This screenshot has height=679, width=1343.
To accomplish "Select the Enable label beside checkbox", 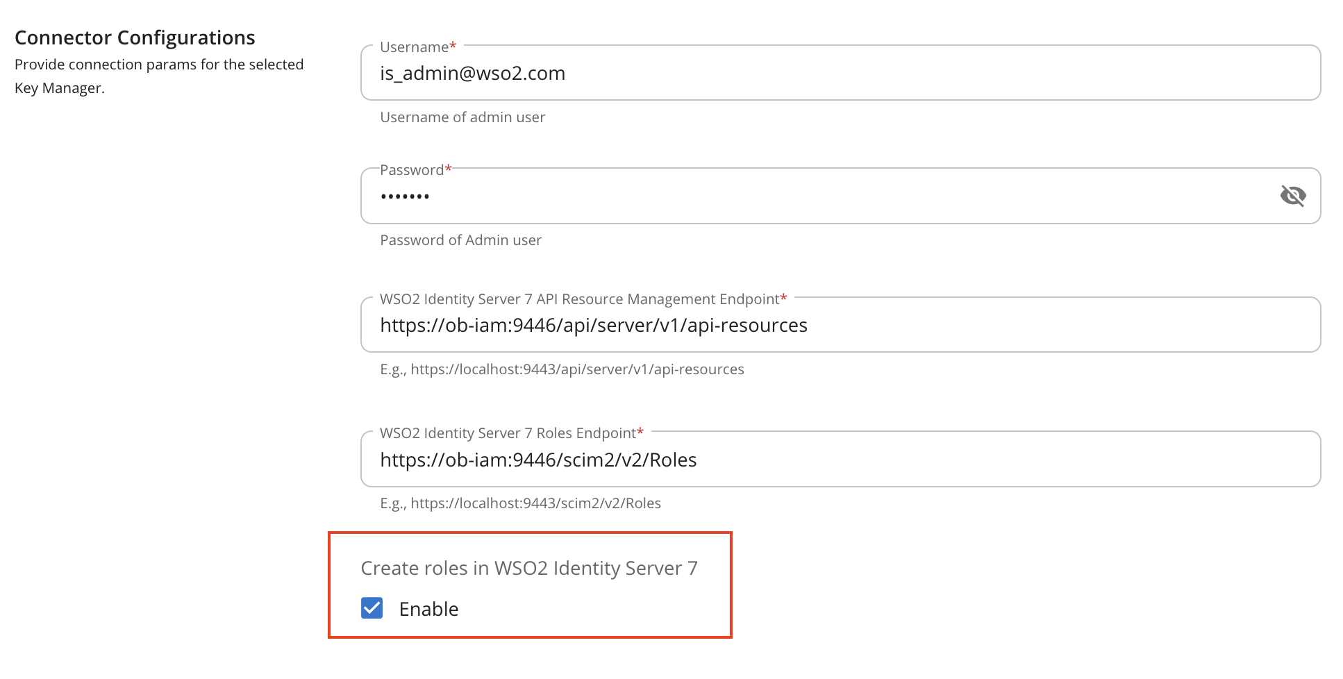I will click(x=428, y=609).
